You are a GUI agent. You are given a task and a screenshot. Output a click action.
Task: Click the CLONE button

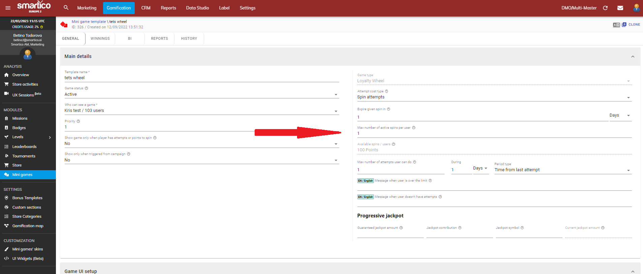[x=631, y=25]
